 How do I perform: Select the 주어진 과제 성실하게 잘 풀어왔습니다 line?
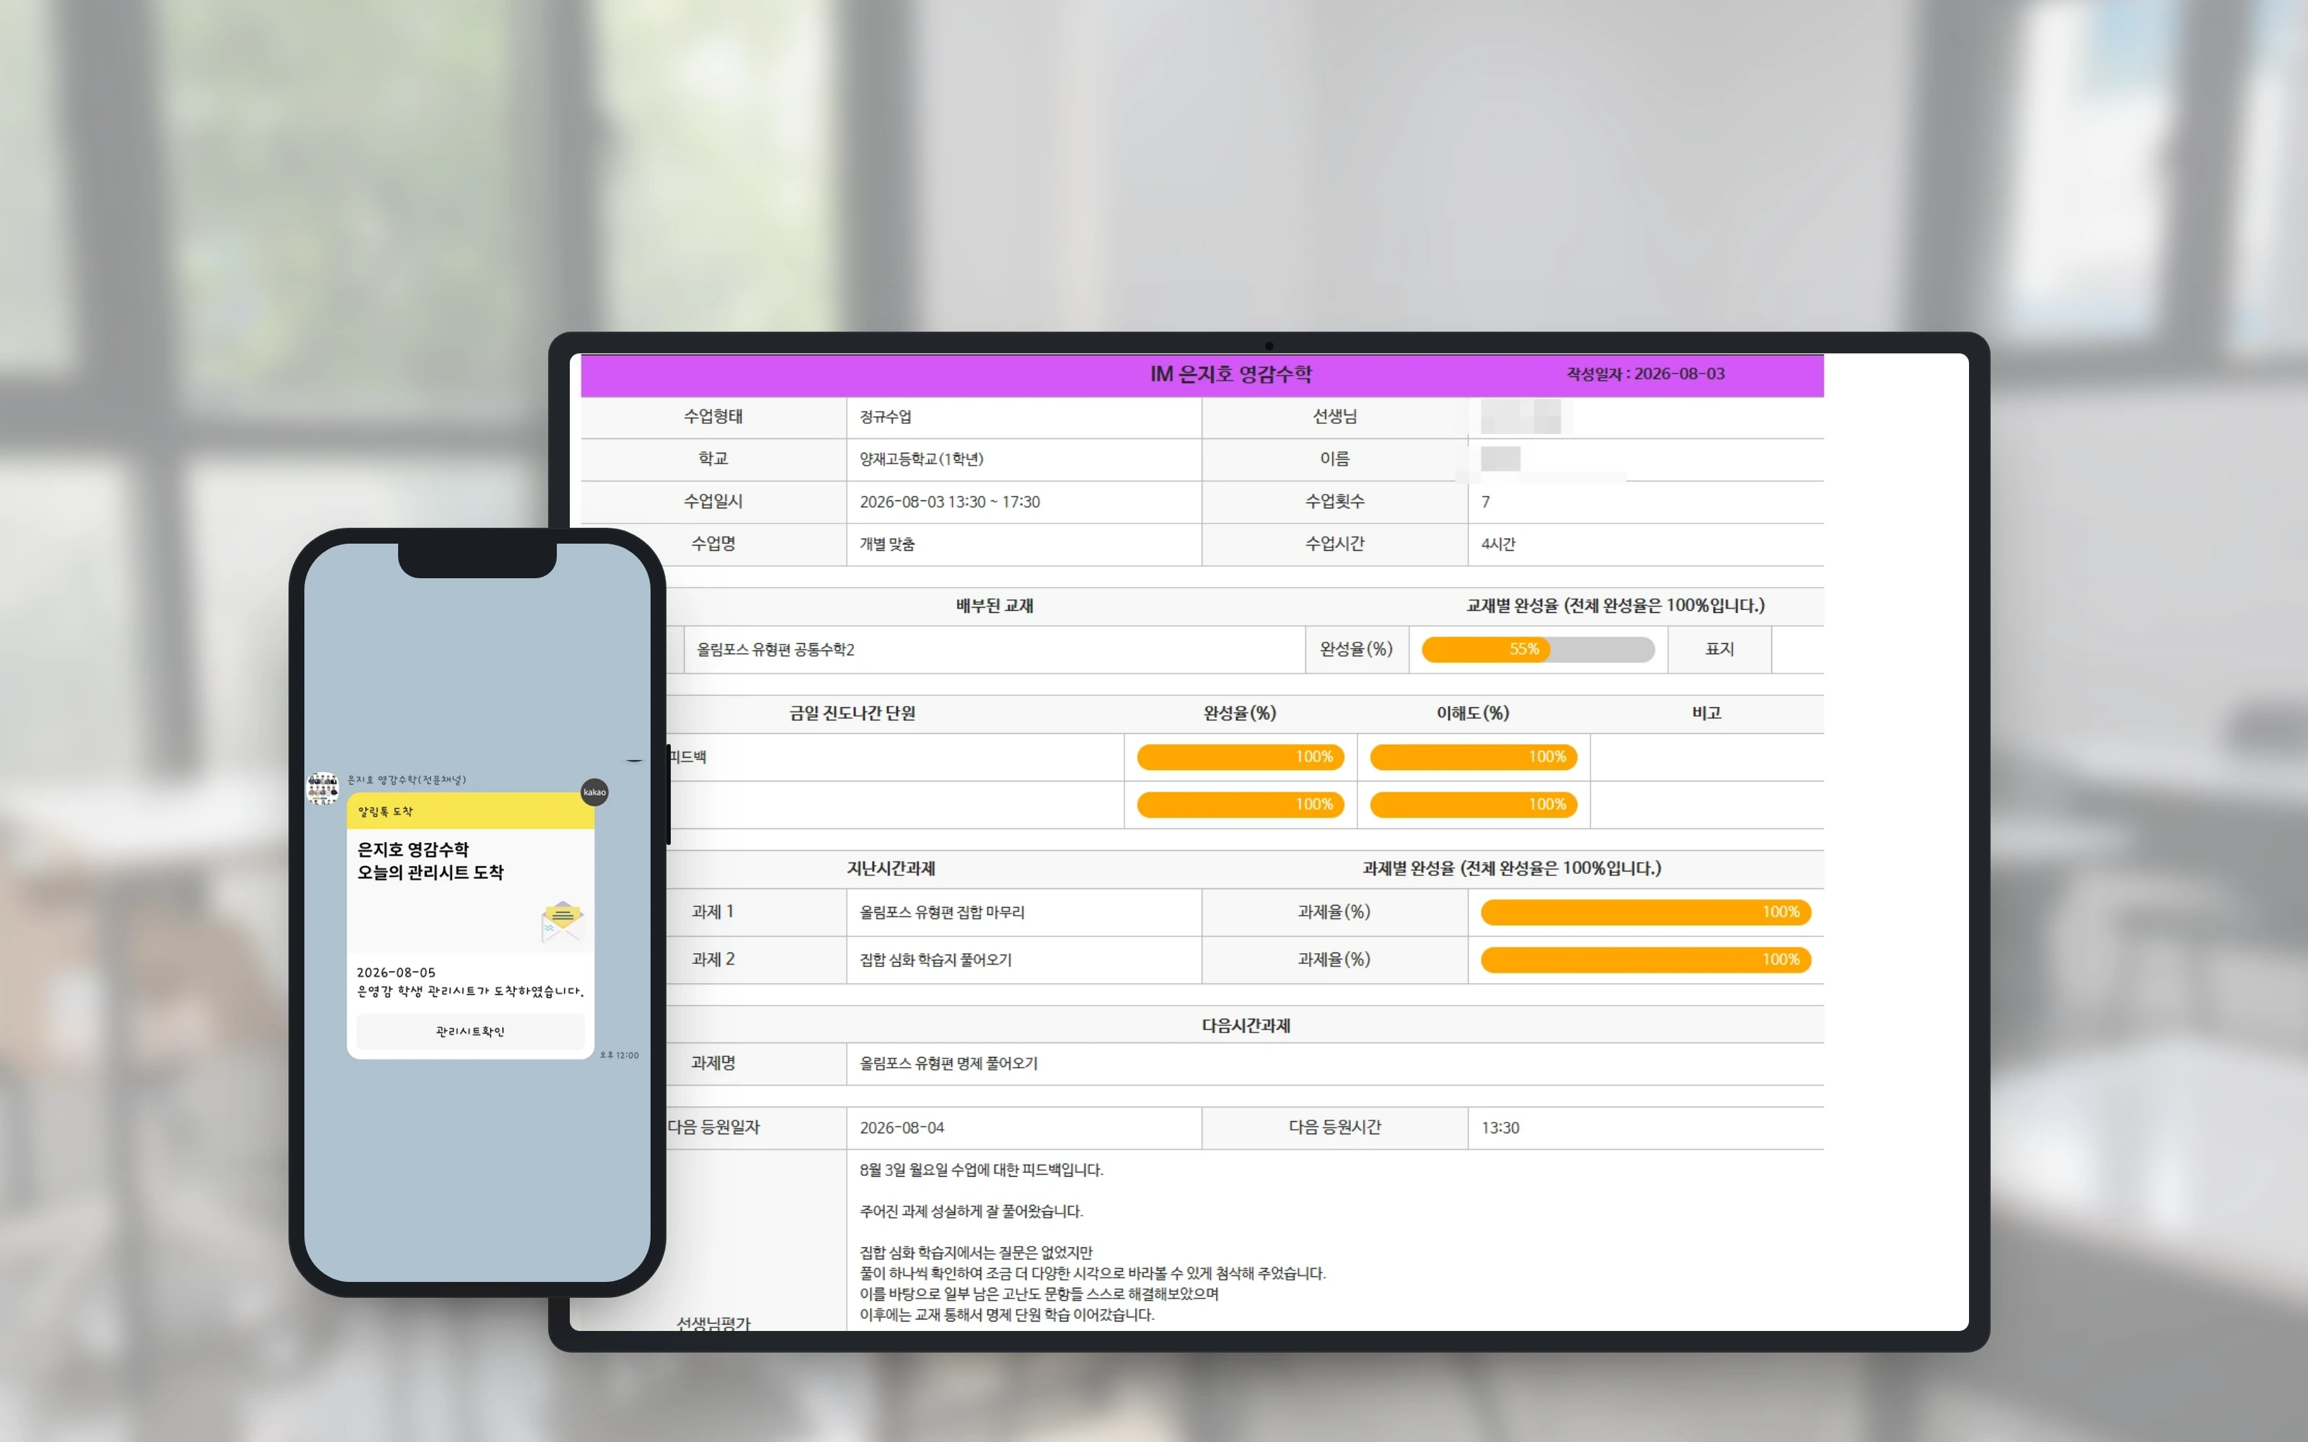[x=971, y=1211]
